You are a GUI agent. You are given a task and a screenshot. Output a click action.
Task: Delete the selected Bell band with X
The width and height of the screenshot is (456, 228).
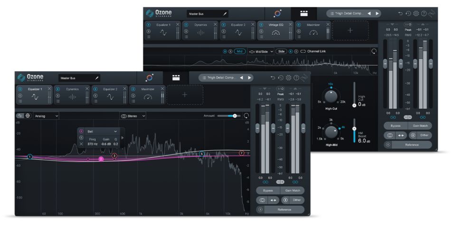81,143
